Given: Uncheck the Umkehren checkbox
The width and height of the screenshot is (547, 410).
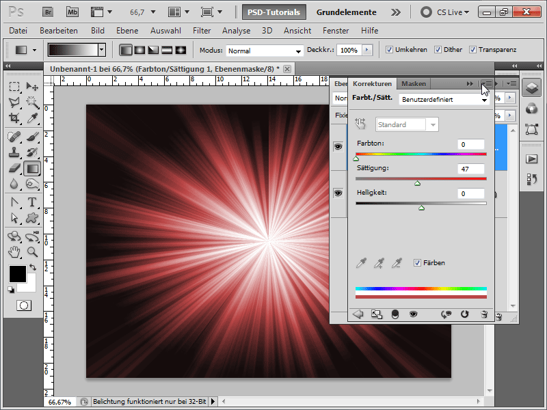Looking at the screenshot, I should (x=389, y=50).
